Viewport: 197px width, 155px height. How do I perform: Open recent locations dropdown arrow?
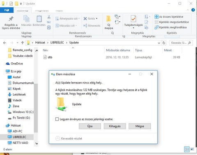(x=17, y=43)
